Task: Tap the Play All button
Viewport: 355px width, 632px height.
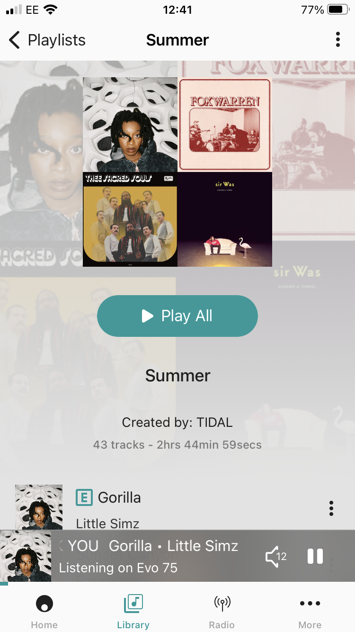Action: (177, 316)
